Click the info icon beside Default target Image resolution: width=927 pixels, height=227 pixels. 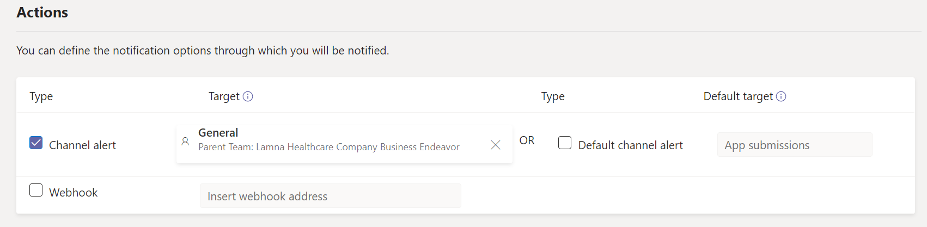[781, 96]
